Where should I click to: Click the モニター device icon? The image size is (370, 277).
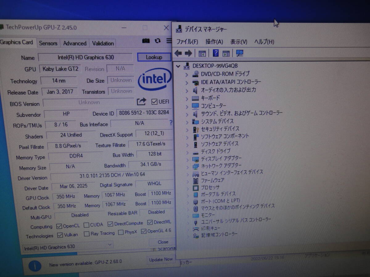tap(195, 215)
